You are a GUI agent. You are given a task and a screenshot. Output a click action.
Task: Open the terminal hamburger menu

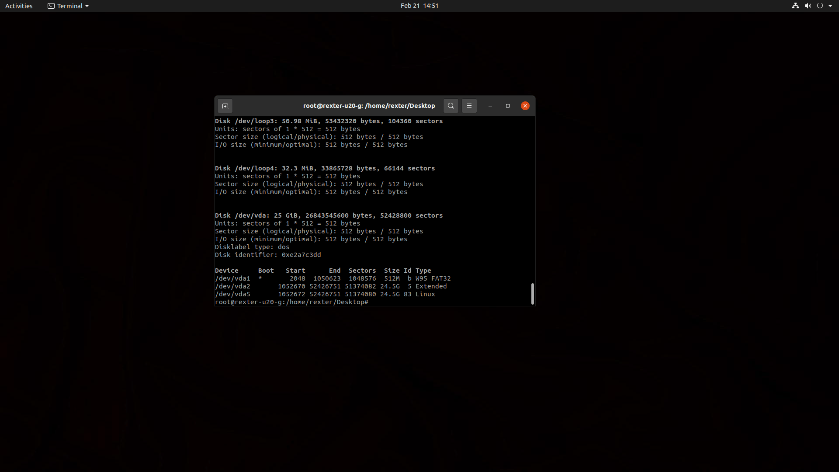(469, 106)
